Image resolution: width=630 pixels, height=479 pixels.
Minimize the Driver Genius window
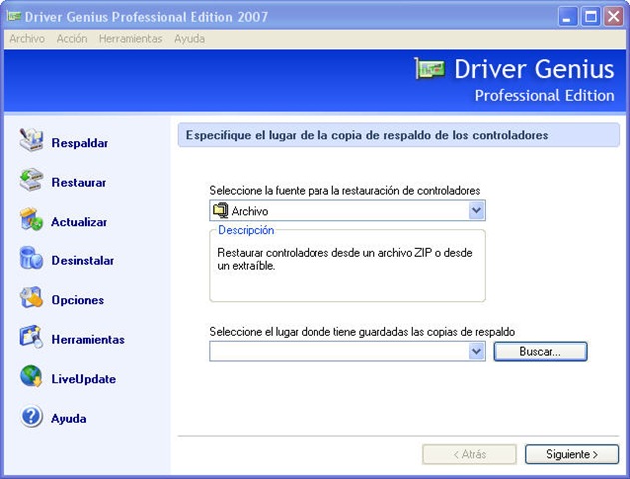click(567, 17)
